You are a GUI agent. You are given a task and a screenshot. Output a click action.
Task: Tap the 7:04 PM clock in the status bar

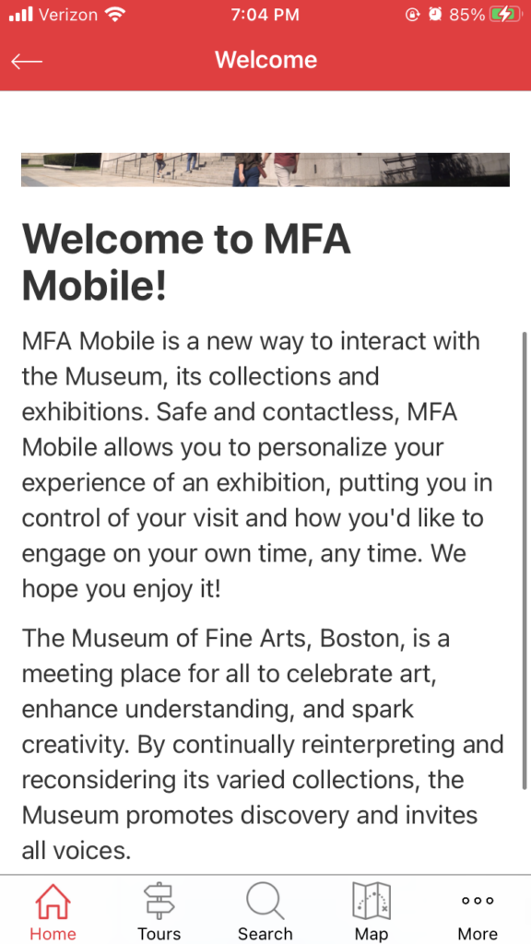(265, 15)
